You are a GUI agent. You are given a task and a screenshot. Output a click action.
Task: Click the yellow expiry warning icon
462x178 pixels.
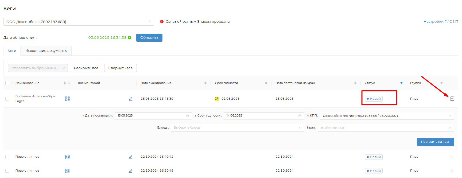(x=217, y=99)
